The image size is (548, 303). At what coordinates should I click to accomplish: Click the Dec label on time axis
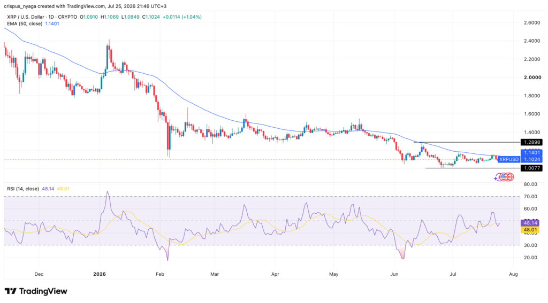pos(39,274)
